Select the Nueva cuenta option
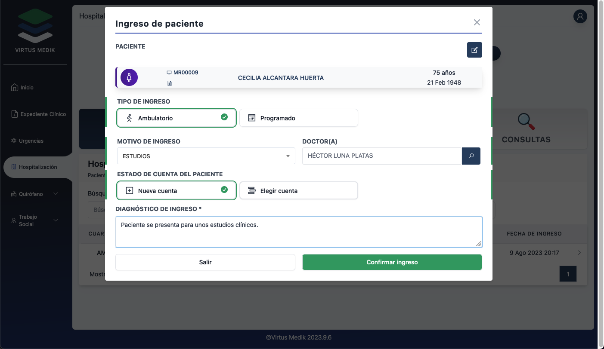 click(x=177, y=190)
